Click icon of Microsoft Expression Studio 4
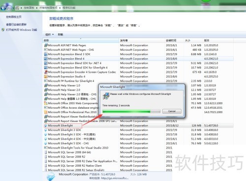This screenshot has width=246, height=181. coord(46,76)
